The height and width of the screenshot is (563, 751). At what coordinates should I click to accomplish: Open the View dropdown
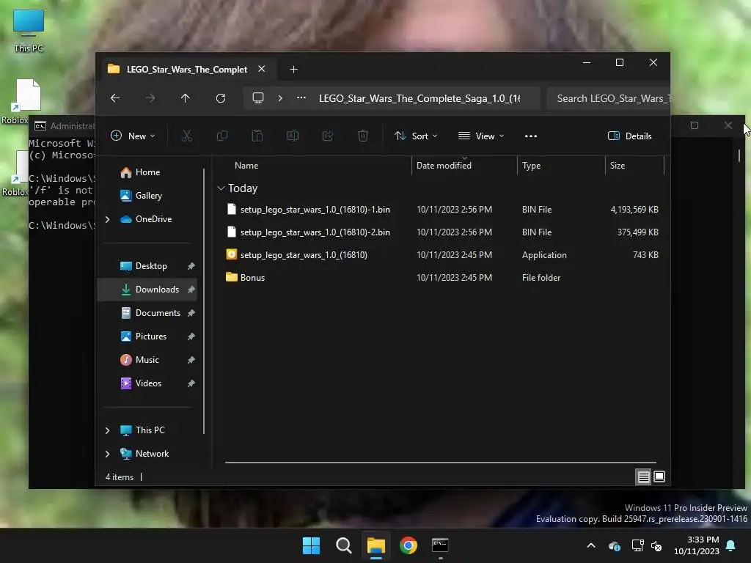[x=481, y=136]
